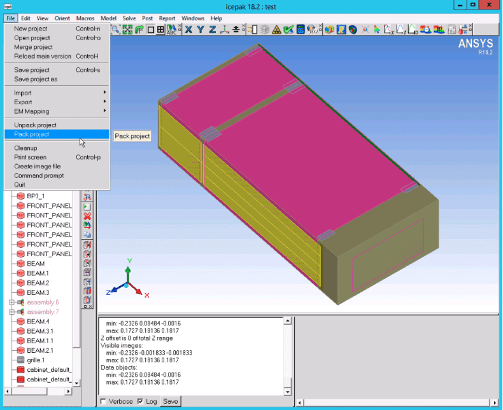Orient view along the Z axis icon
Viewport: 503px width, 410px height.
213,30
